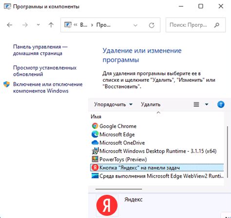Click the blue help question mark icon
231x218 pixels.
coord(221,104)
